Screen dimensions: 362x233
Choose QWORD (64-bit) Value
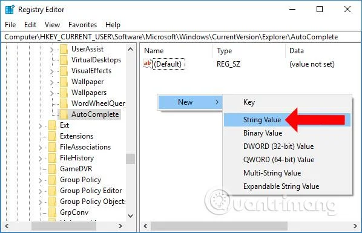(287, 160)
